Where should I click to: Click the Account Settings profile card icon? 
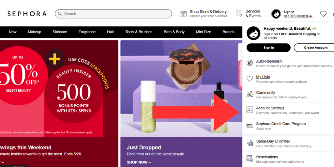[250, 110]
